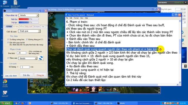
Task: Open Notepad File menu
Action: [x=67, y=18]
